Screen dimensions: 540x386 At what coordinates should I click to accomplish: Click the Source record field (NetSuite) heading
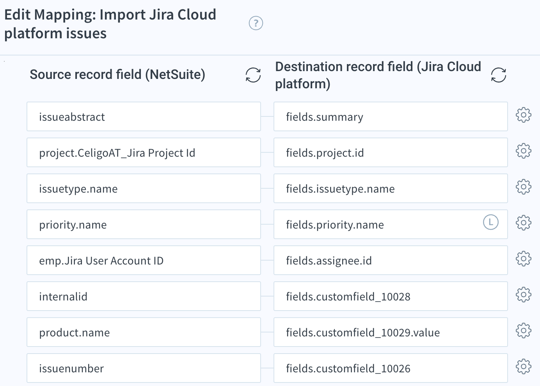click(x=117, y=75)
